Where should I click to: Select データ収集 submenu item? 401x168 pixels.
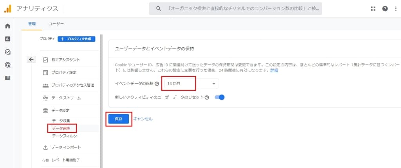61,120
